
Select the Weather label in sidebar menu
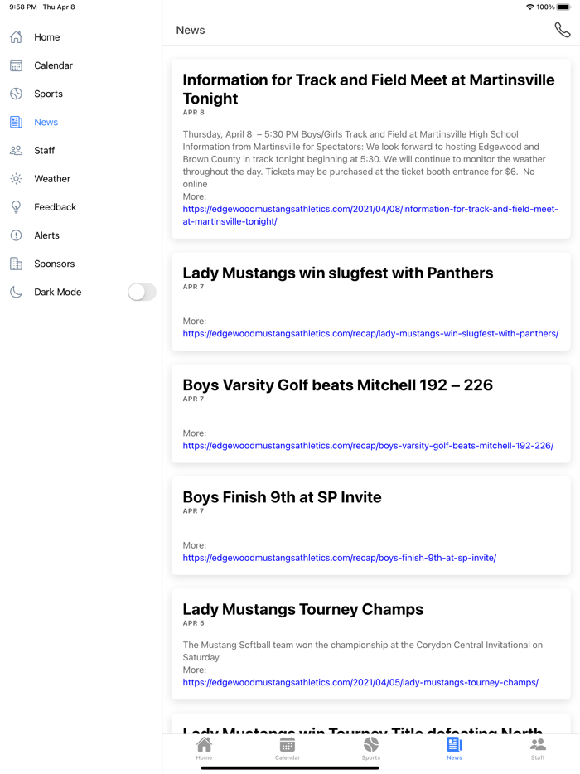[52, 179]
